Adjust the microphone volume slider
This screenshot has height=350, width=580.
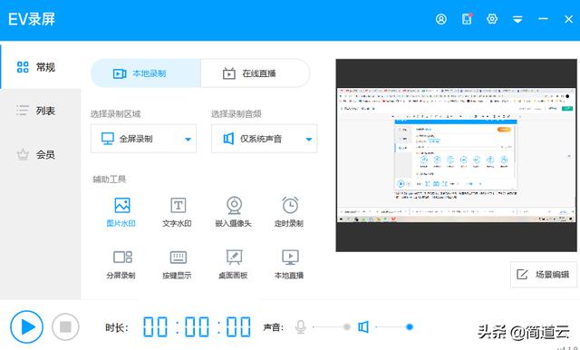[332, 327]
